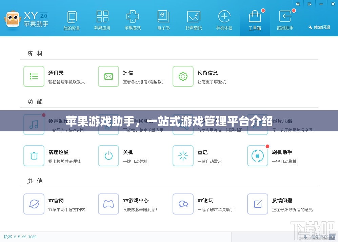Screen dimensions: 338x242
Task: Open the XY论坛 forum icon
Action: pyautogui.click(x=183, y=204)
